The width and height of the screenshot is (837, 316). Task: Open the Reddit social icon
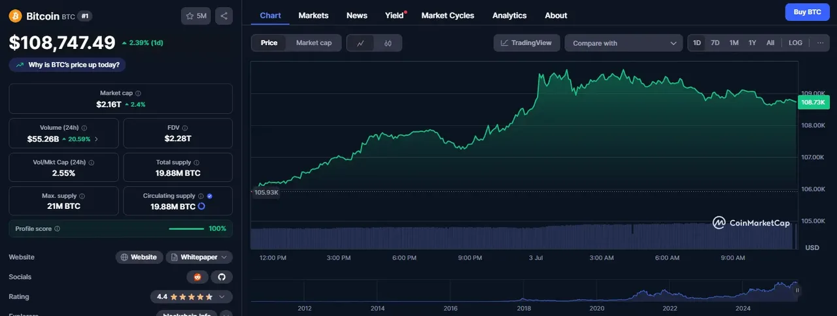coord(197,277)
